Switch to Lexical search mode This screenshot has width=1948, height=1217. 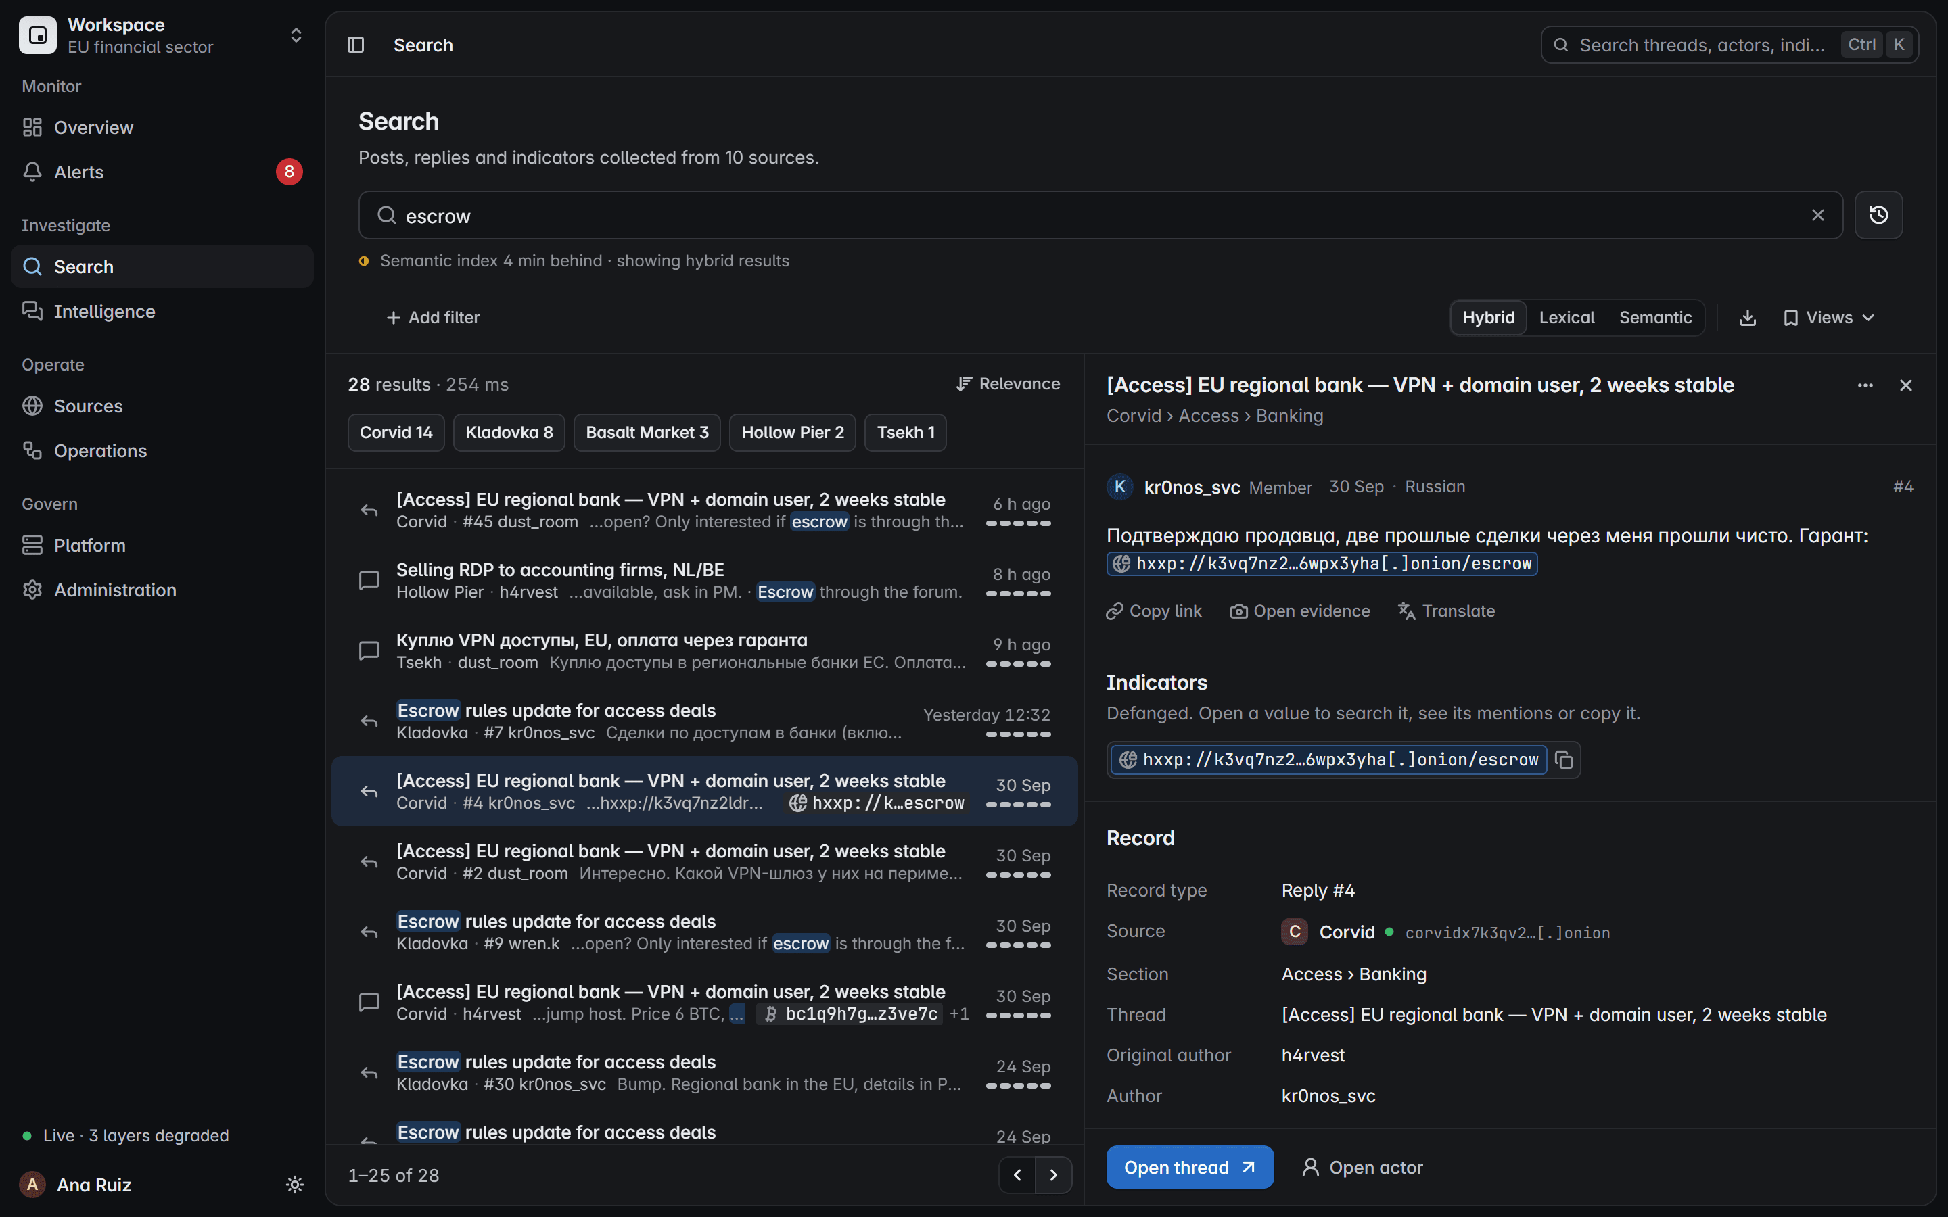(1566, 318)
